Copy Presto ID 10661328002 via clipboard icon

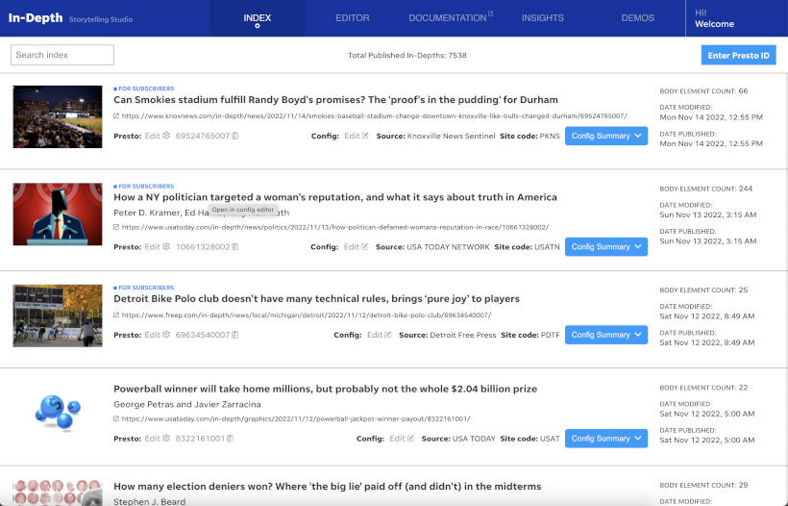pos(235,247)
